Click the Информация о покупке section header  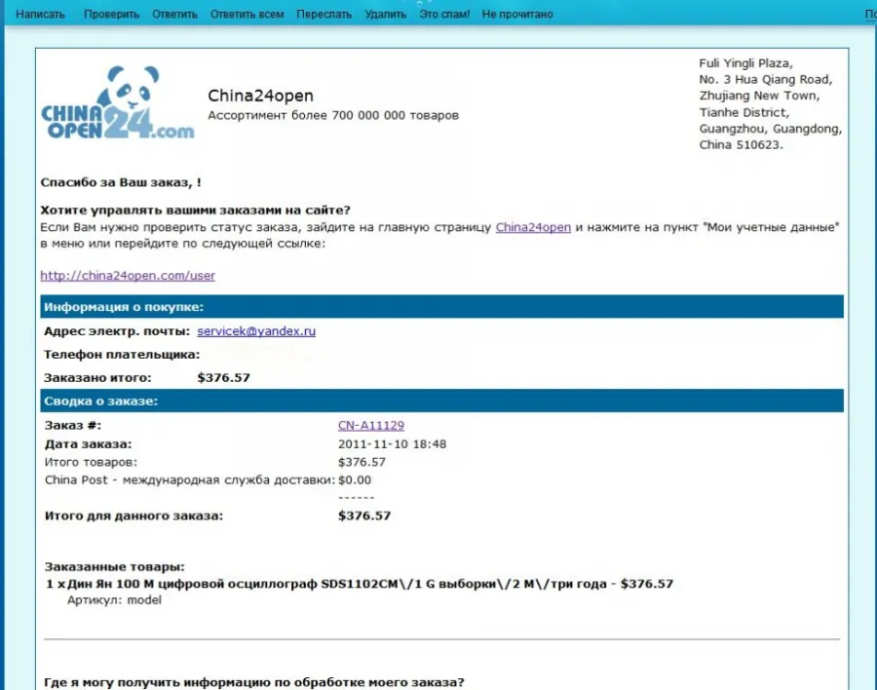pos(441,307)
